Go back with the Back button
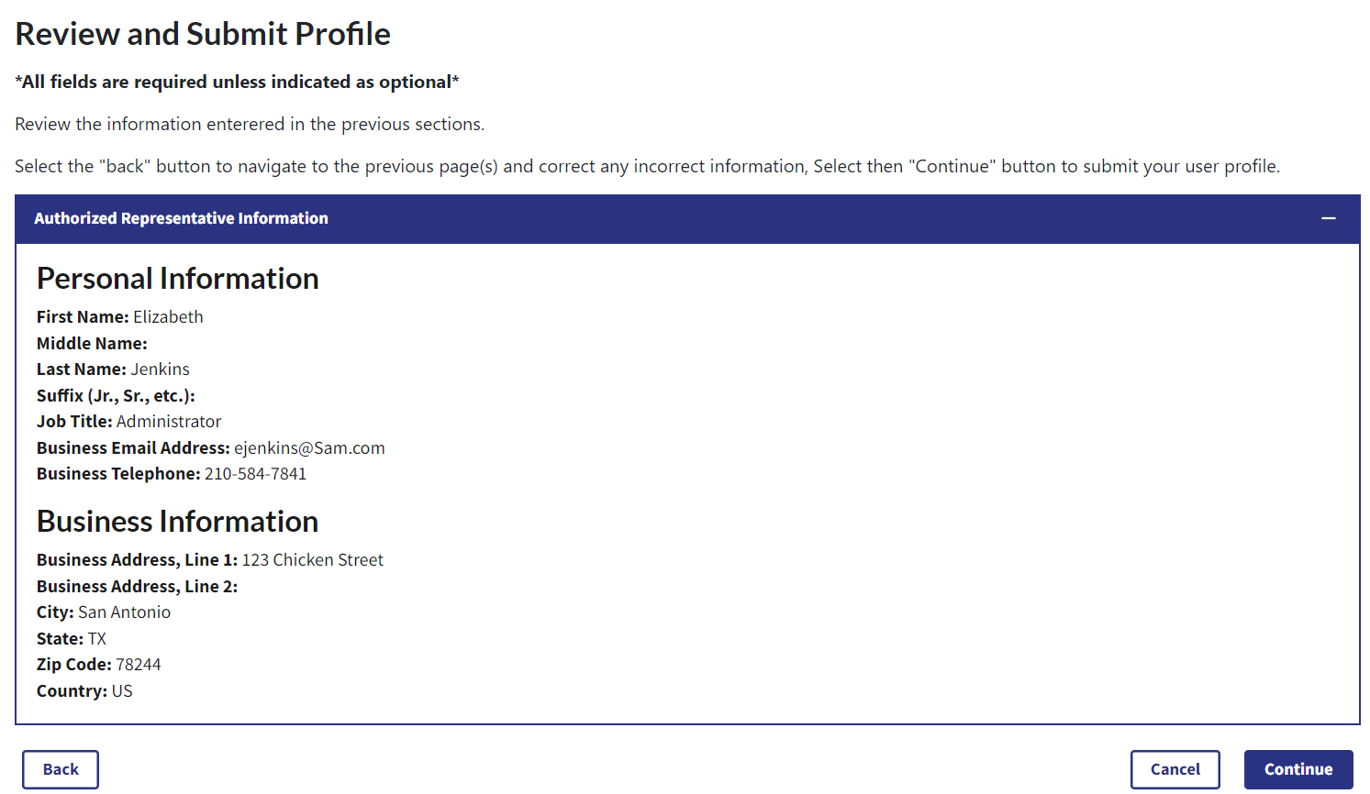 61,769
